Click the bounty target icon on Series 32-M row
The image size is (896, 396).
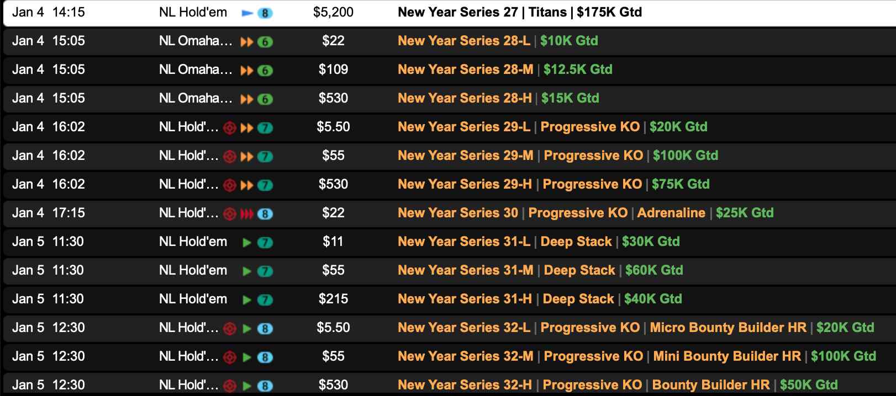(x=230, y=357)
